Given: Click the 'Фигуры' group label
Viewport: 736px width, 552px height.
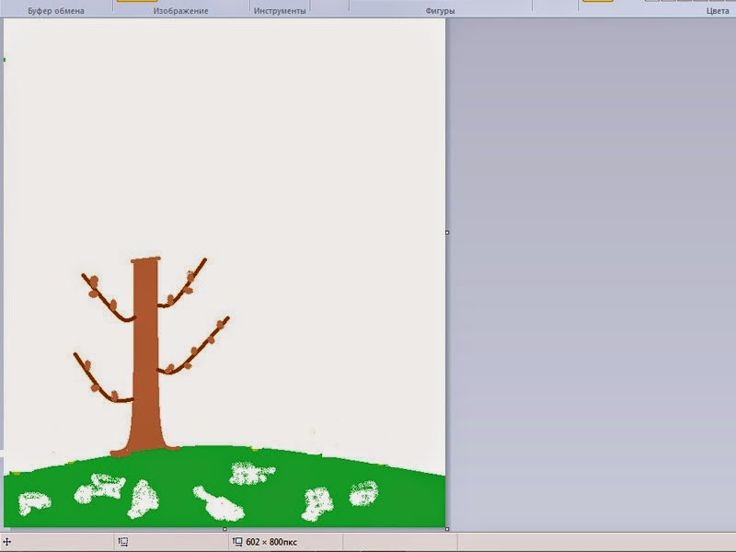Looking at the screenshot, I should [440, 11].
